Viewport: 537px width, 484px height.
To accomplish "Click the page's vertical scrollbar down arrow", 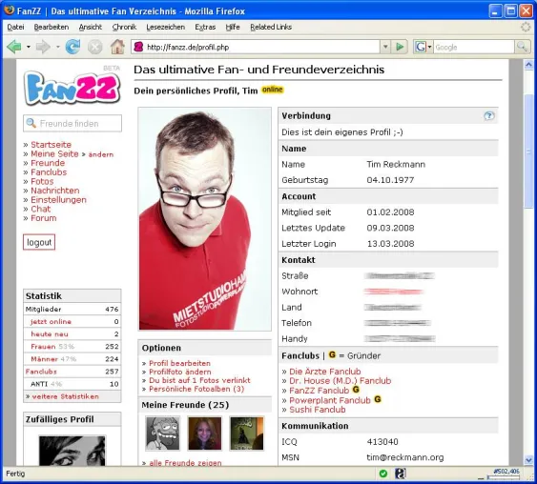I will click(x=528, y=460).
